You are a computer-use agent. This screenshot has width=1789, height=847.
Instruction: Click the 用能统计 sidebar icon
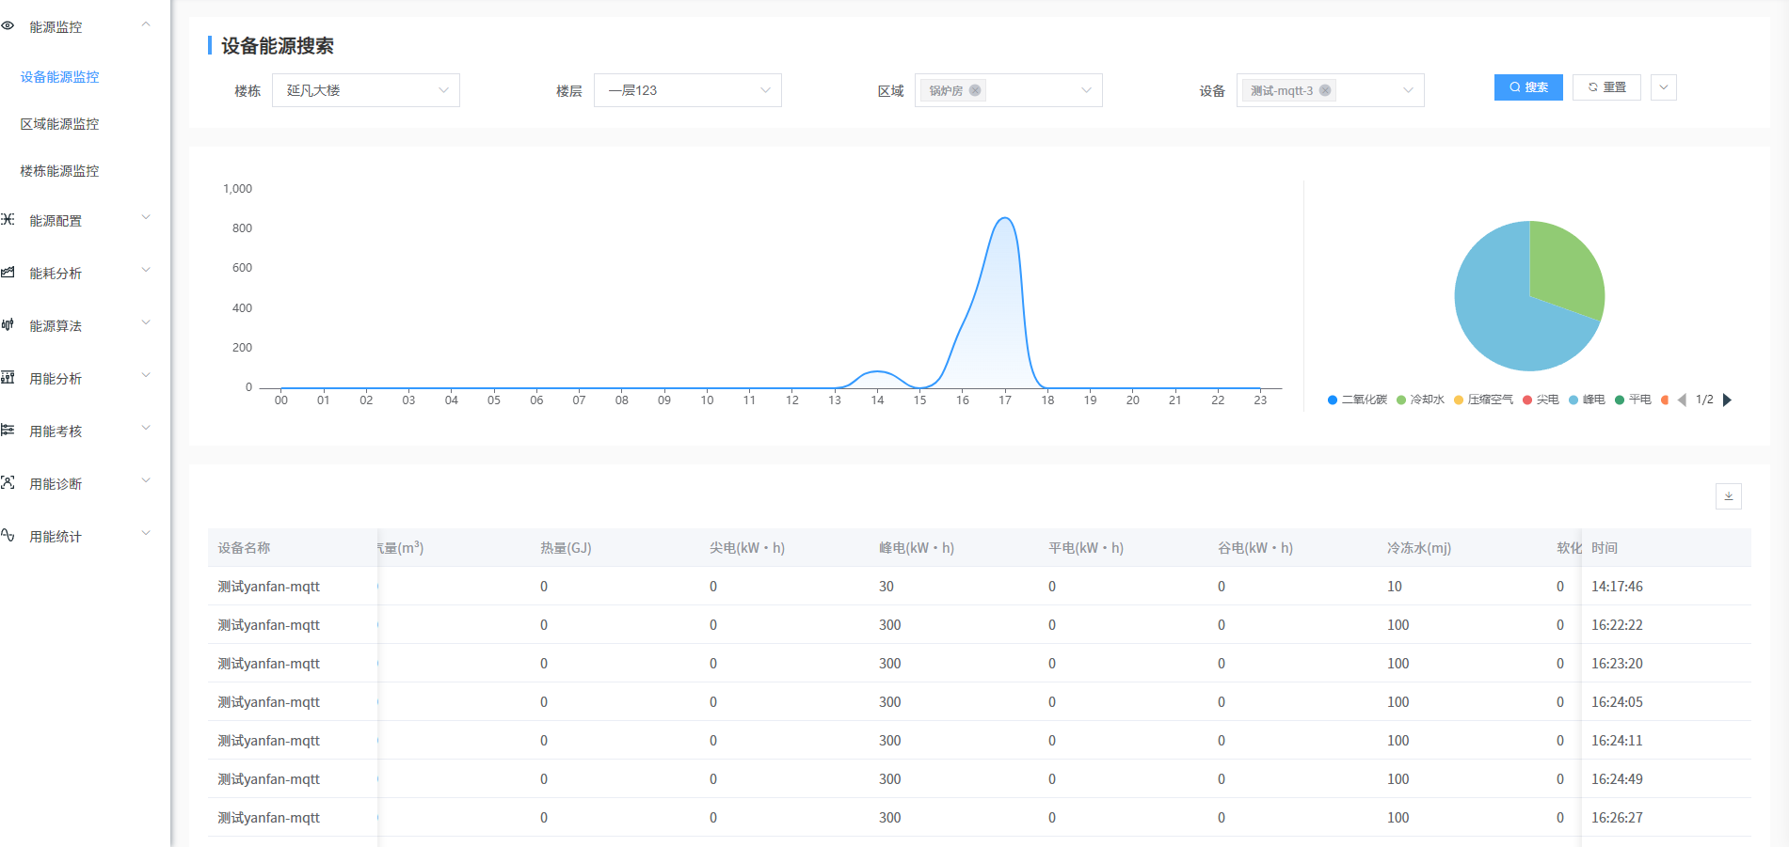[x=8, y=535]
